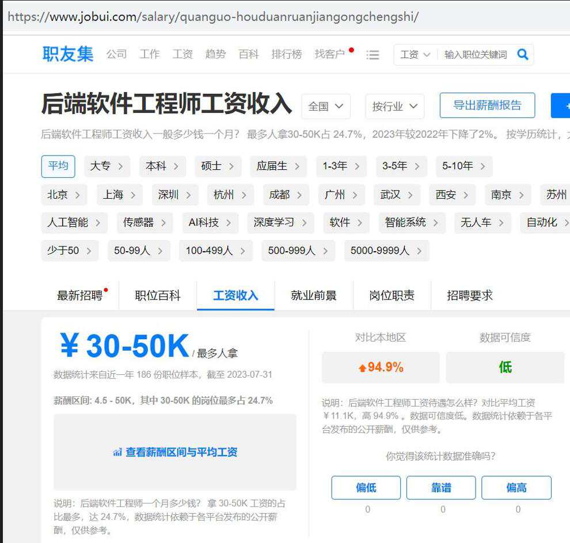Switch to the 职位百科 tab
This screenshot has width=570, height=543.
pos(158,296)
